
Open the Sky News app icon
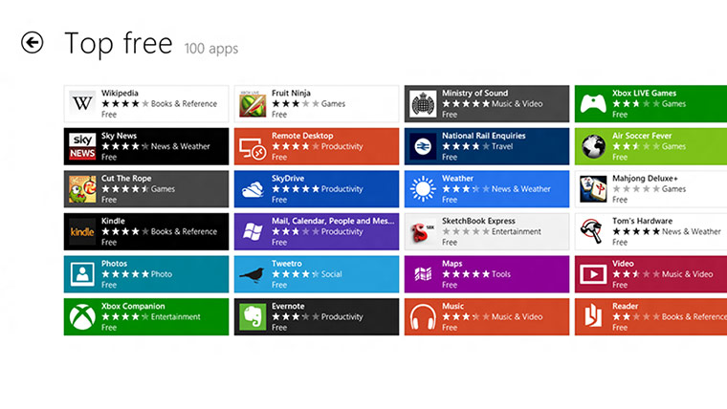pyautogui.click(x=82, y=146)
